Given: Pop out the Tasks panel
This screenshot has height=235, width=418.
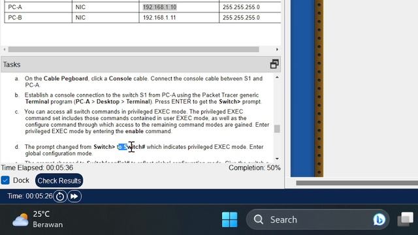Looking at the screenshot, I should tap(274, 64).
